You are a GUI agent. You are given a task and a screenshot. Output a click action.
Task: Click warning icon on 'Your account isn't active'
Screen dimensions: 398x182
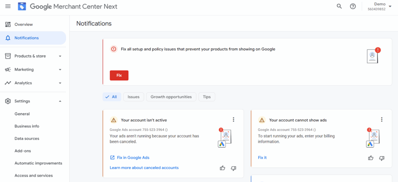113,120
